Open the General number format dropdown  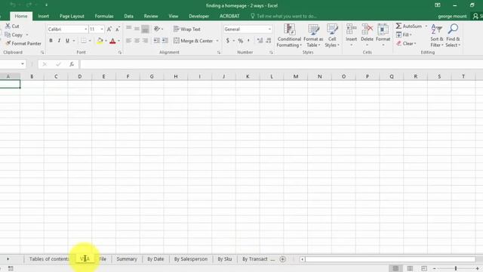click(x=269, y=29)
